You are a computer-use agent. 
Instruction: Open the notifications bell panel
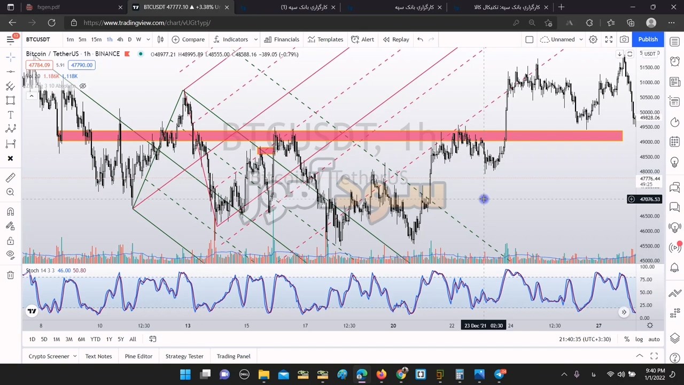click(x=674, y=267)
